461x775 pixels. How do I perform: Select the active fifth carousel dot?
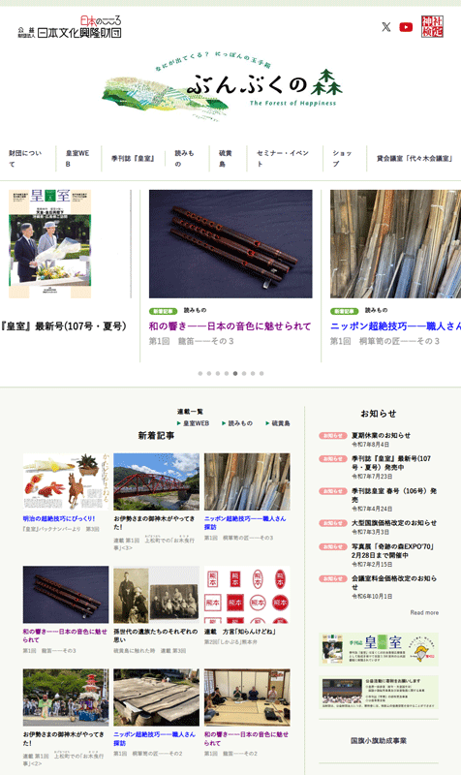click(x=235, y=373)
